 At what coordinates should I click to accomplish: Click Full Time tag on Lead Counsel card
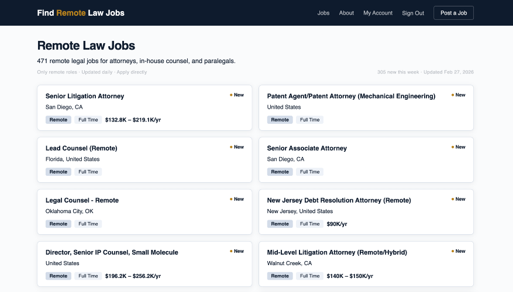click(88, 172)
